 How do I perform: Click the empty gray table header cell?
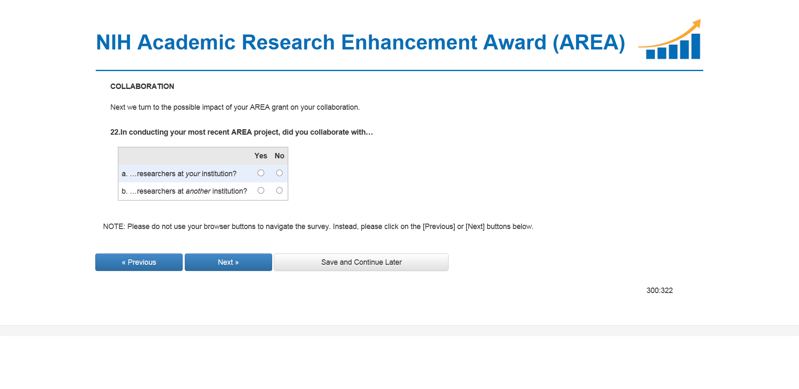coord(185,156)
